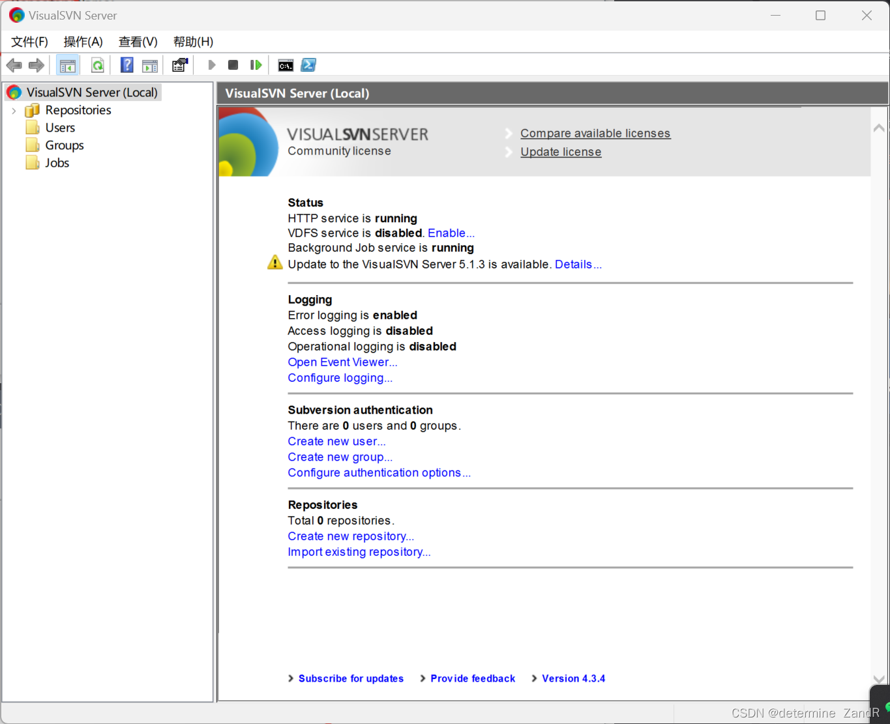890x724 pixels.
Task: Open the 操作(A) menu
Action: tap(83, 42)
